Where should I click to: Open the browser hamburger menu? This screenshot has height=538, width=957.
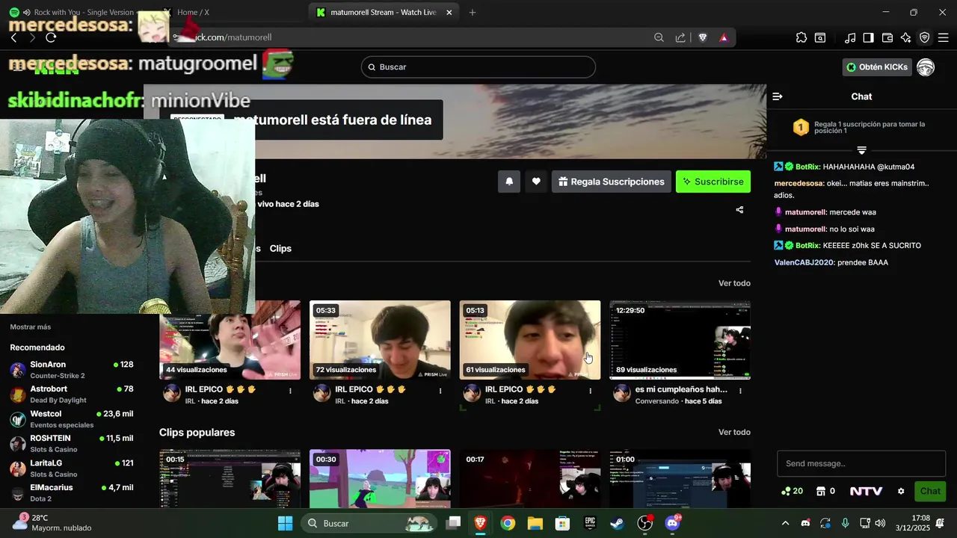click(x=943, y=37)
